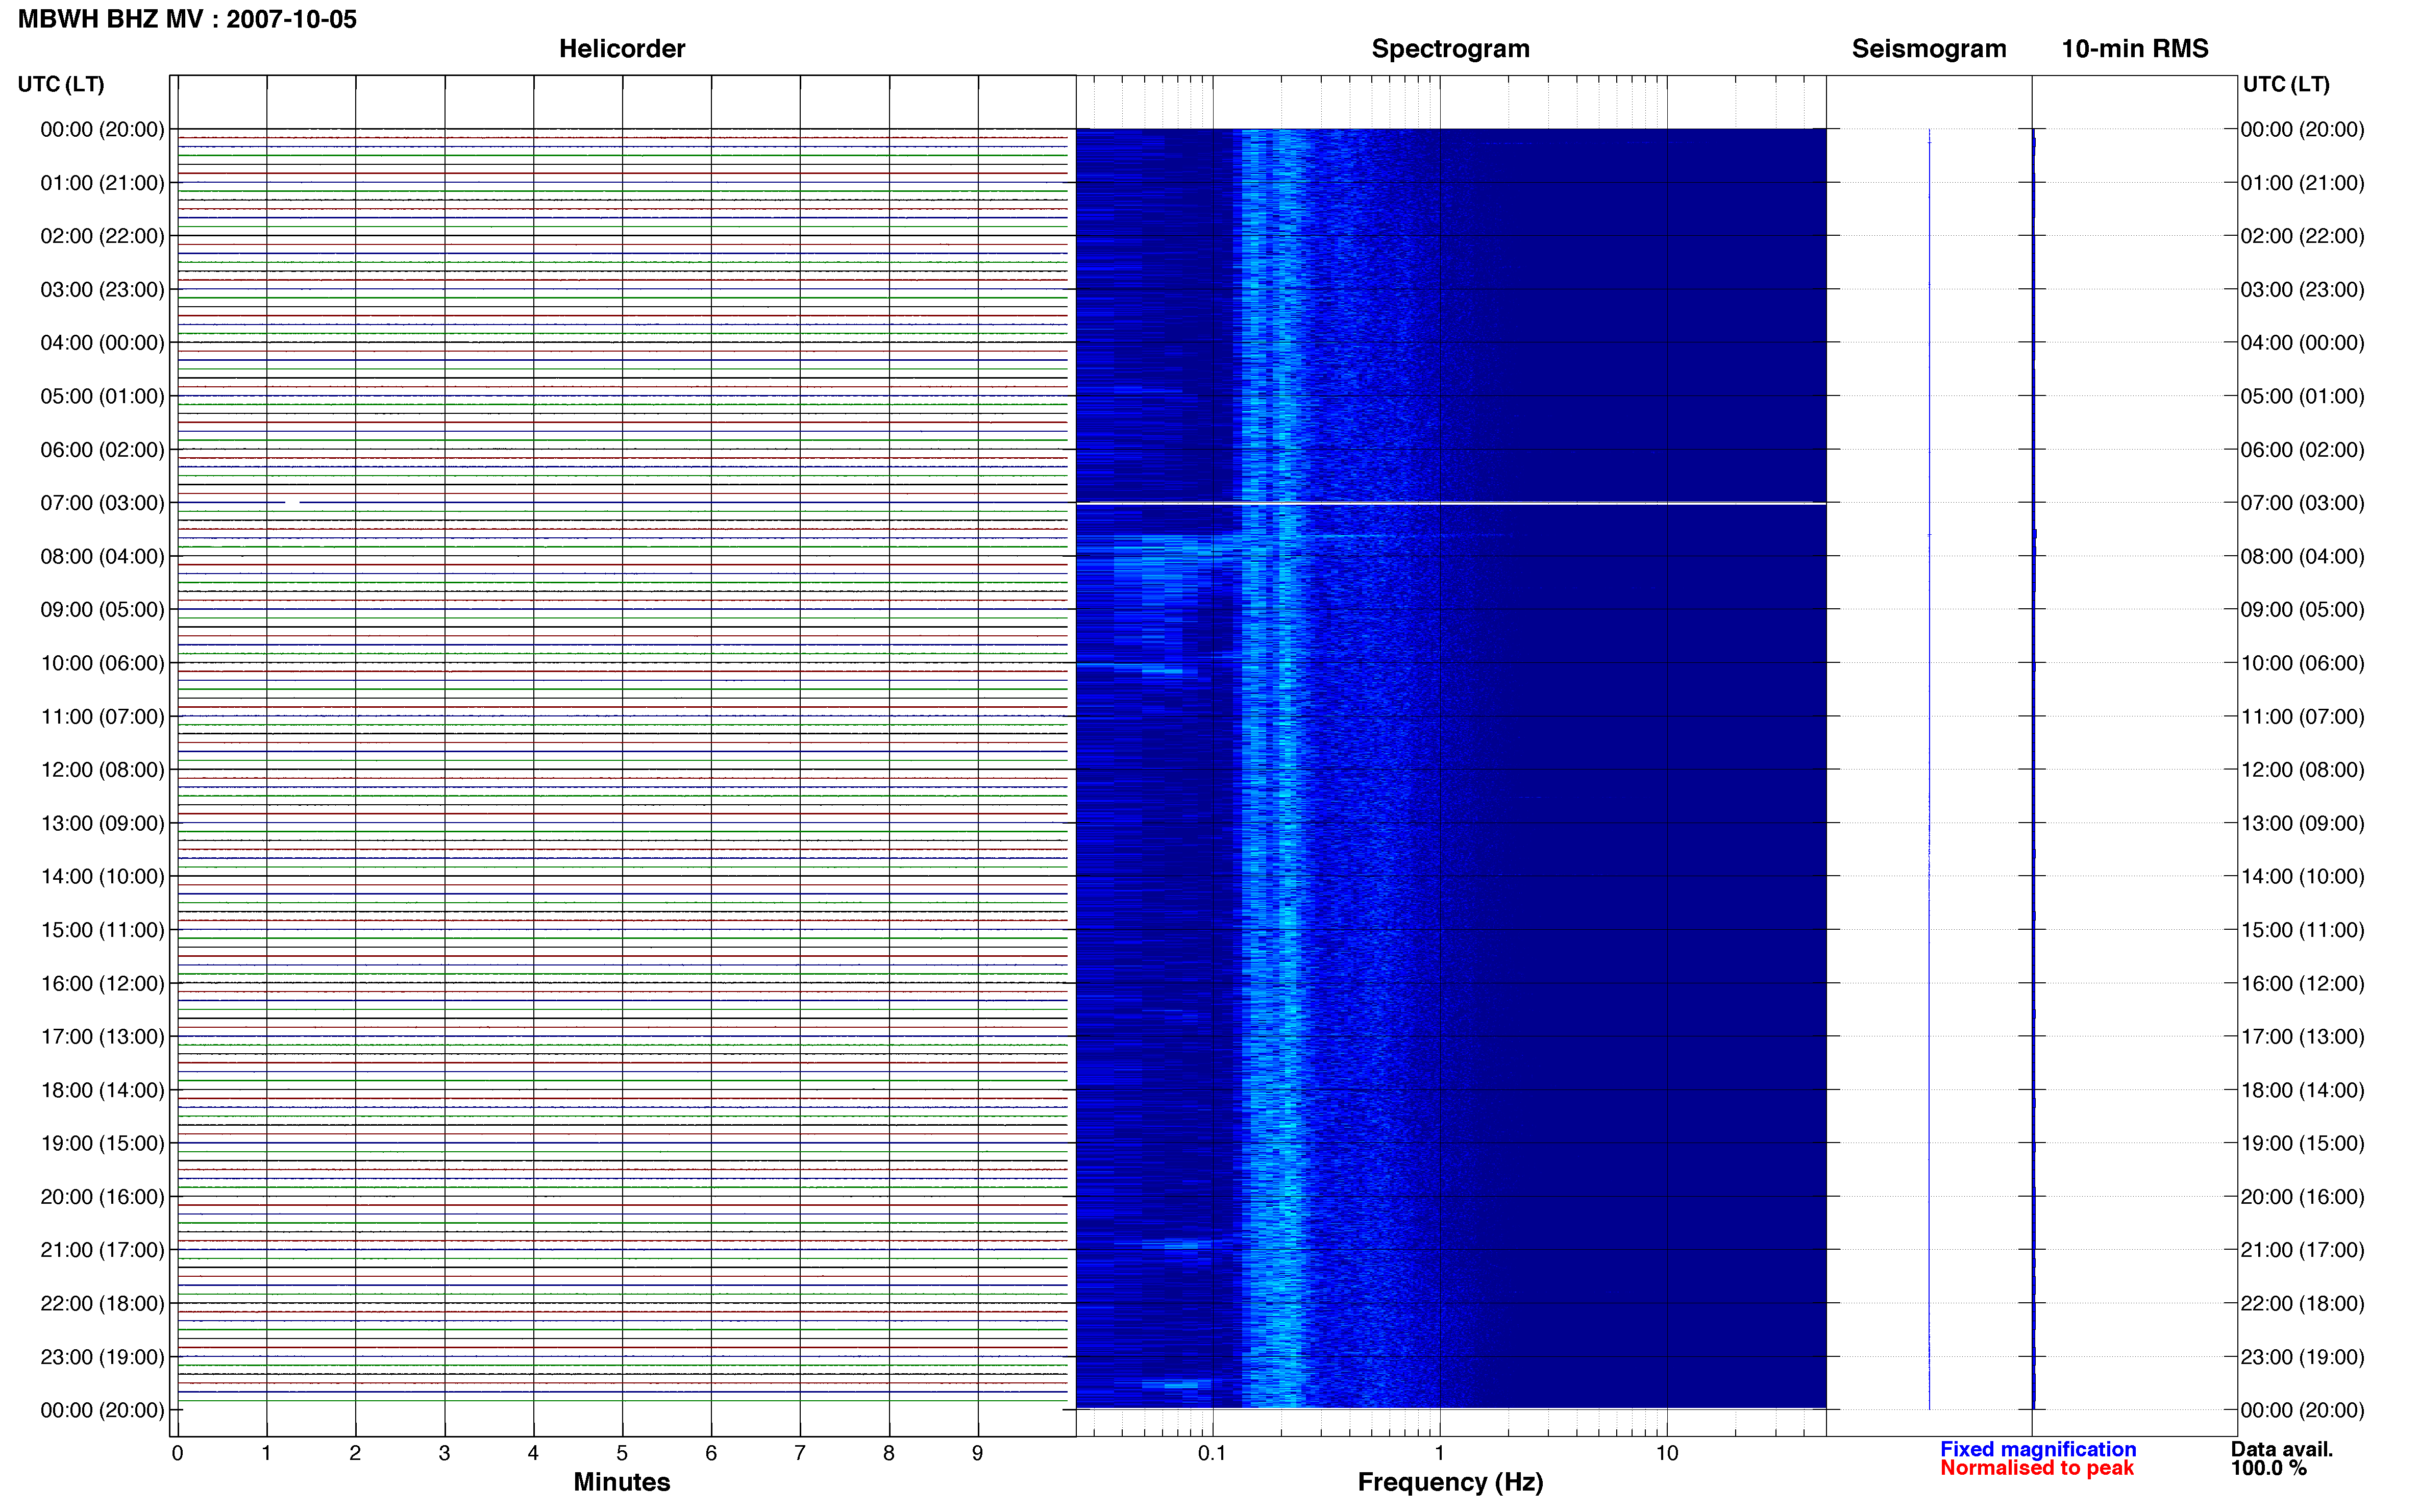The height and width of the screenshot is (1512, 2419).
Task: Click the '9' tick on Minutes axis
Action: (x=978, y=1454)
